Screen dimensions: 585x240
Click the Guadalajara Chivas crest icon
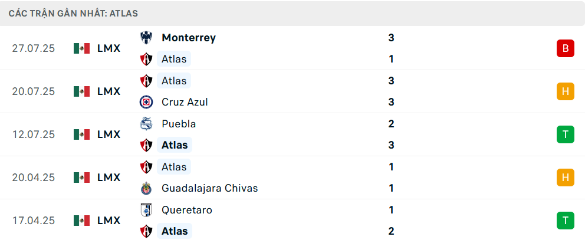146,188
